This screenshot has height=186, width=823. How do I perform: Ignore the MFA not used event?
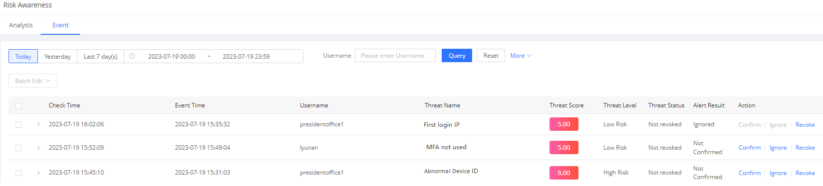point(778,148)
